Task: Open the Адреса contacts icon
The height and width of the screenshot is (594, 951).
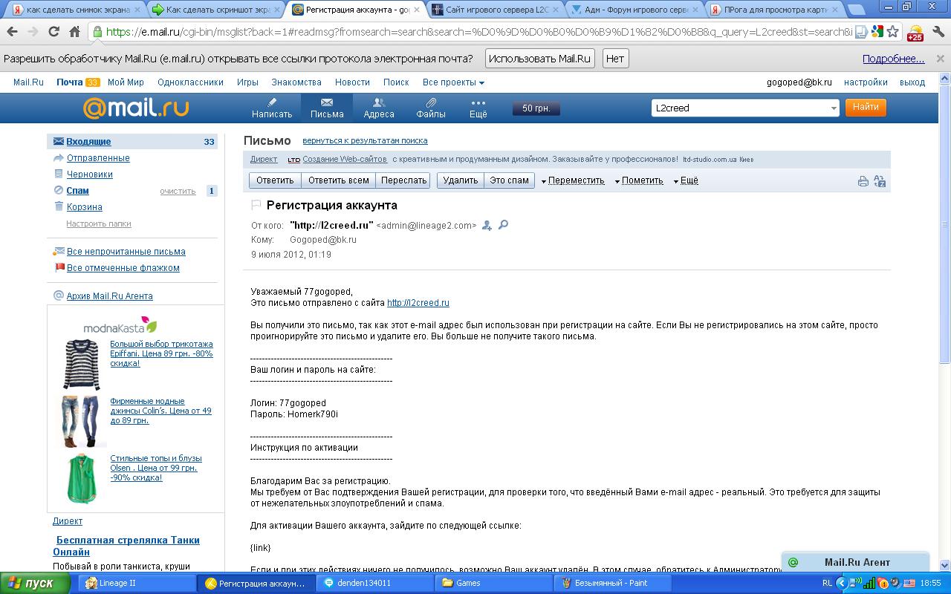Action: tap(379, 108)
